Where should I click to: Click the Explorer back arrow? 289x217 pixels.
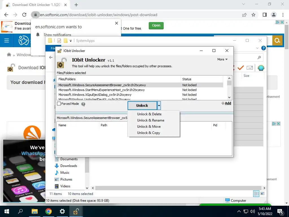51,57
